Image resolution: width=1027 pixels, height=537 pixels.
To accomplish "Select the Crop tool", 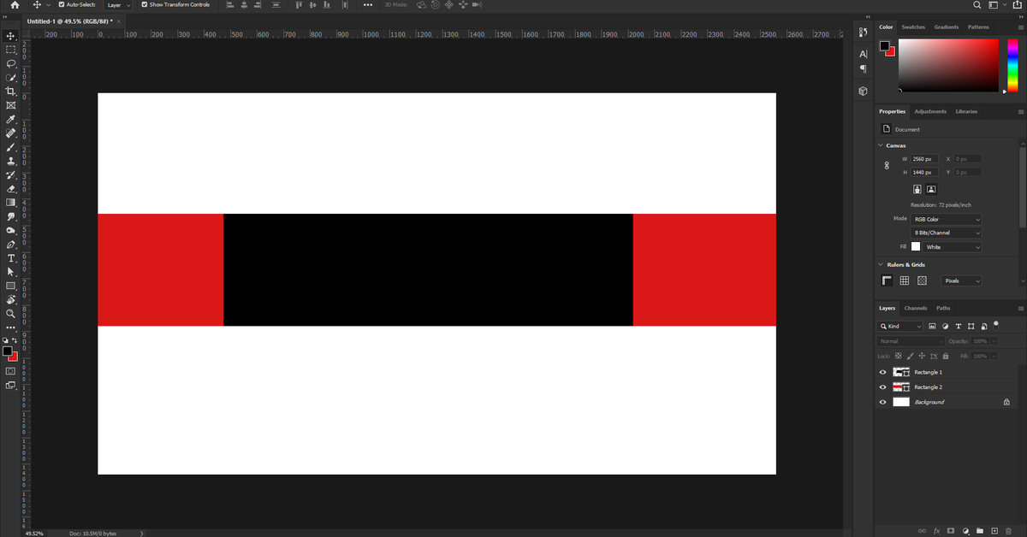I will click(x=11, y=91).
